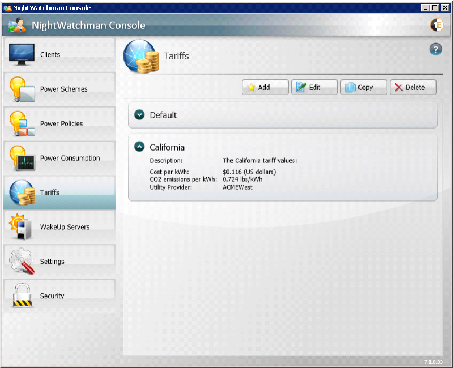The height and width of the screenshot is (368, 453).
Task: Delete the selected tariff
Action: pyautogui.click(x=413, y=87)
